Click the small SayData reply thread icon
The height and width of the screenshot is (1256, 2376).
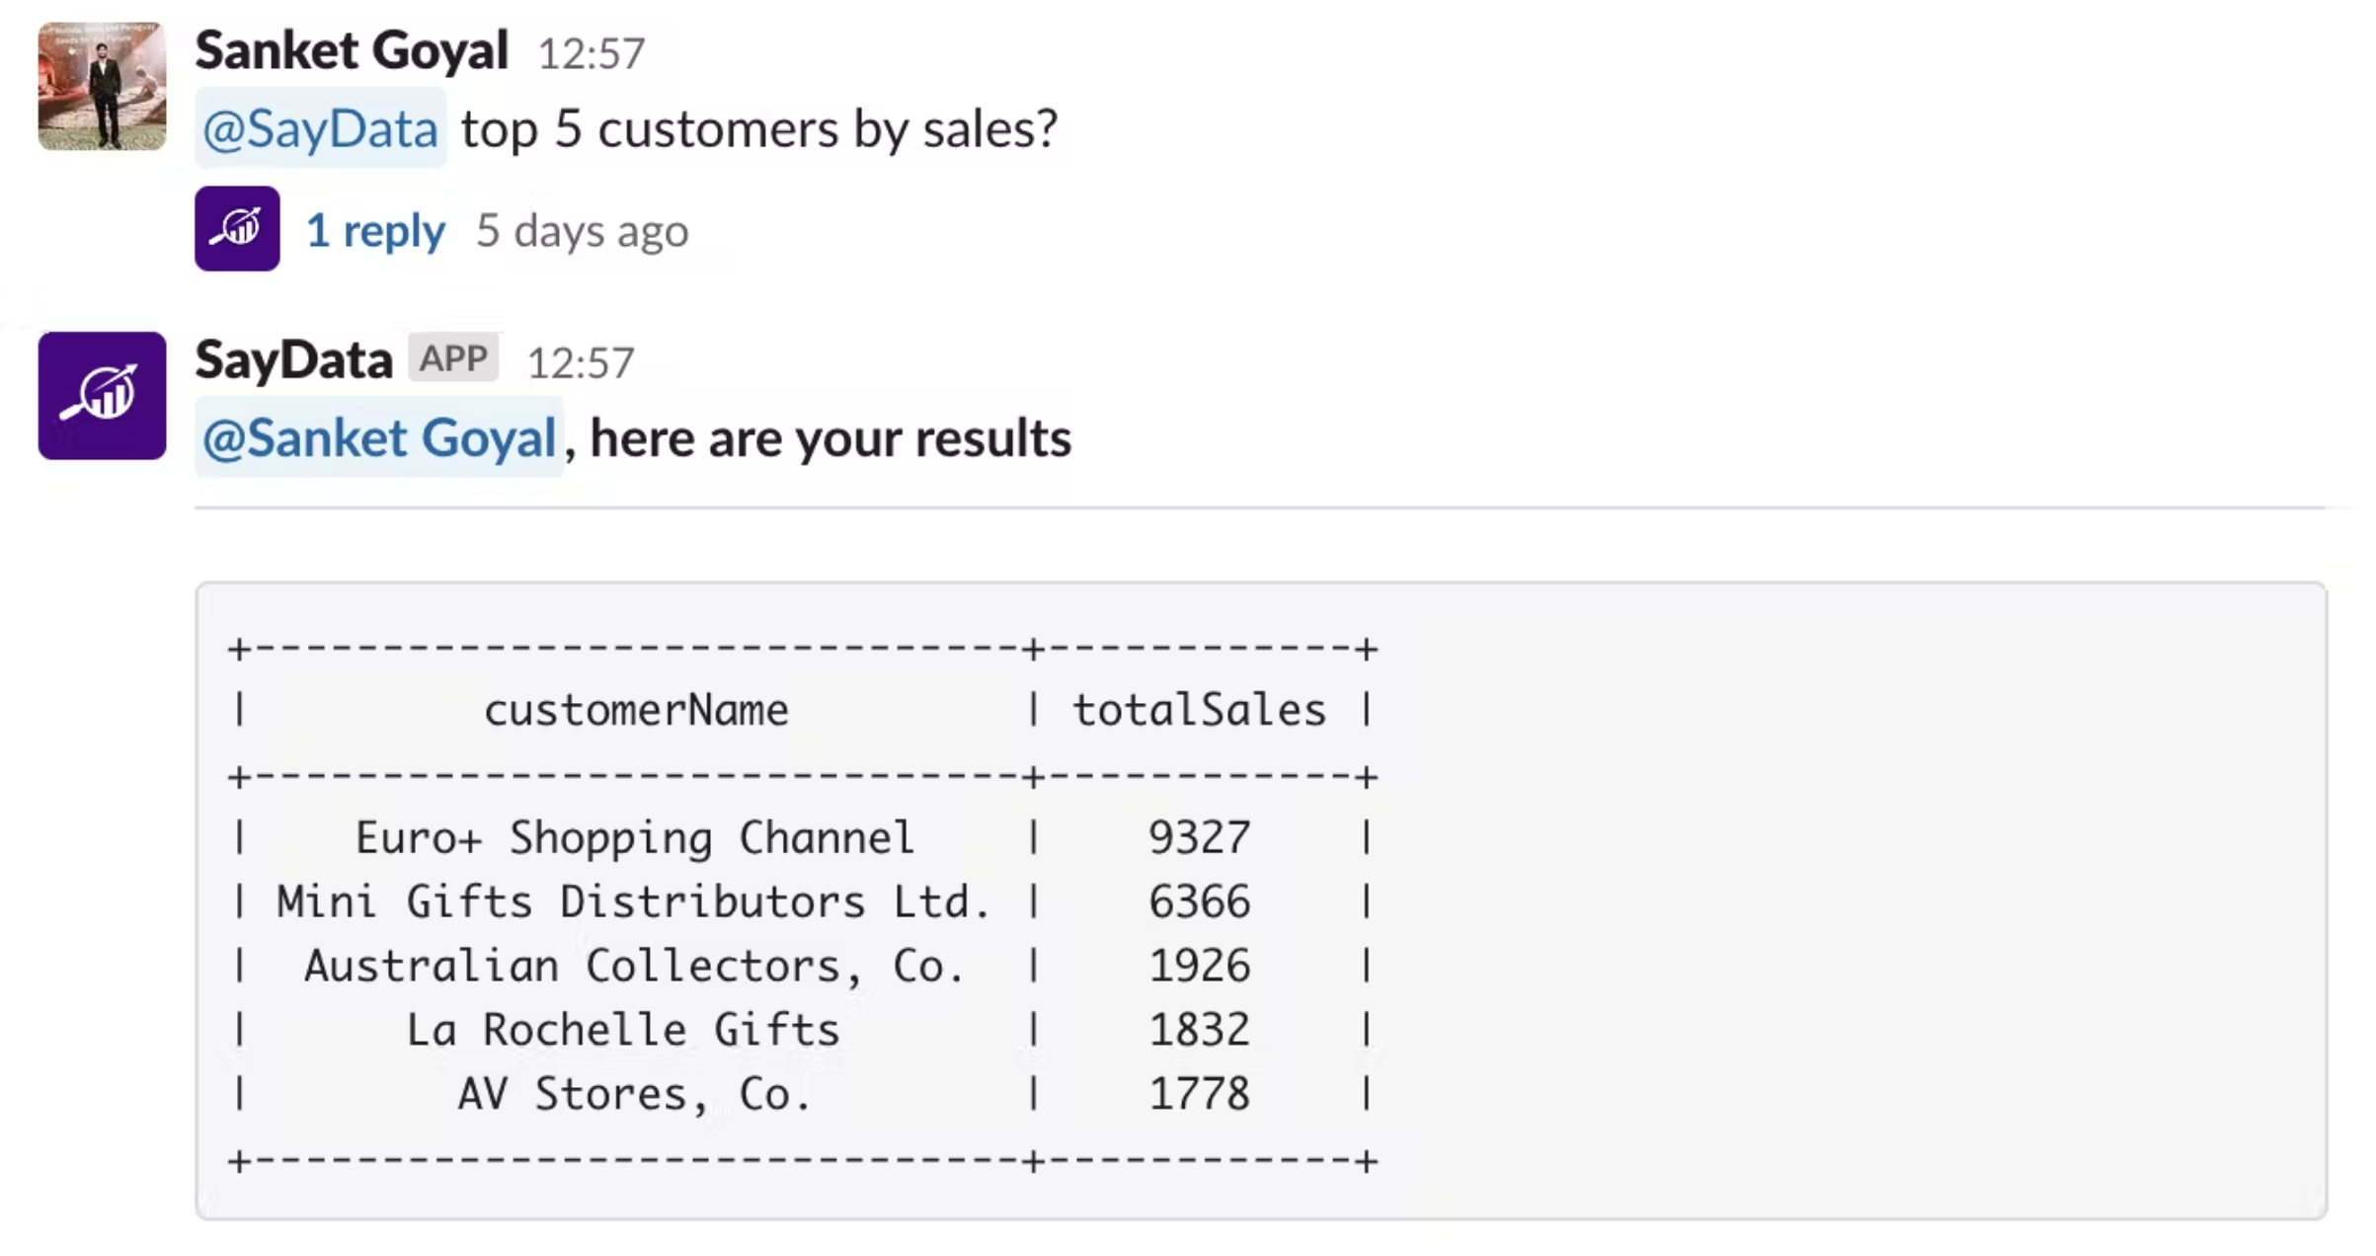(237, 229)
